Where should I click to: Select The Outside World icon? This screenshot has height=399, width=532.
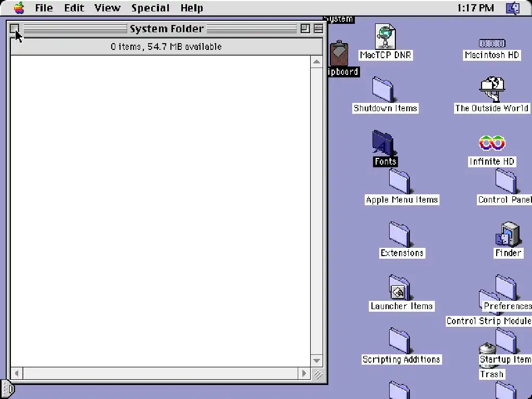(x=492, y=89)
